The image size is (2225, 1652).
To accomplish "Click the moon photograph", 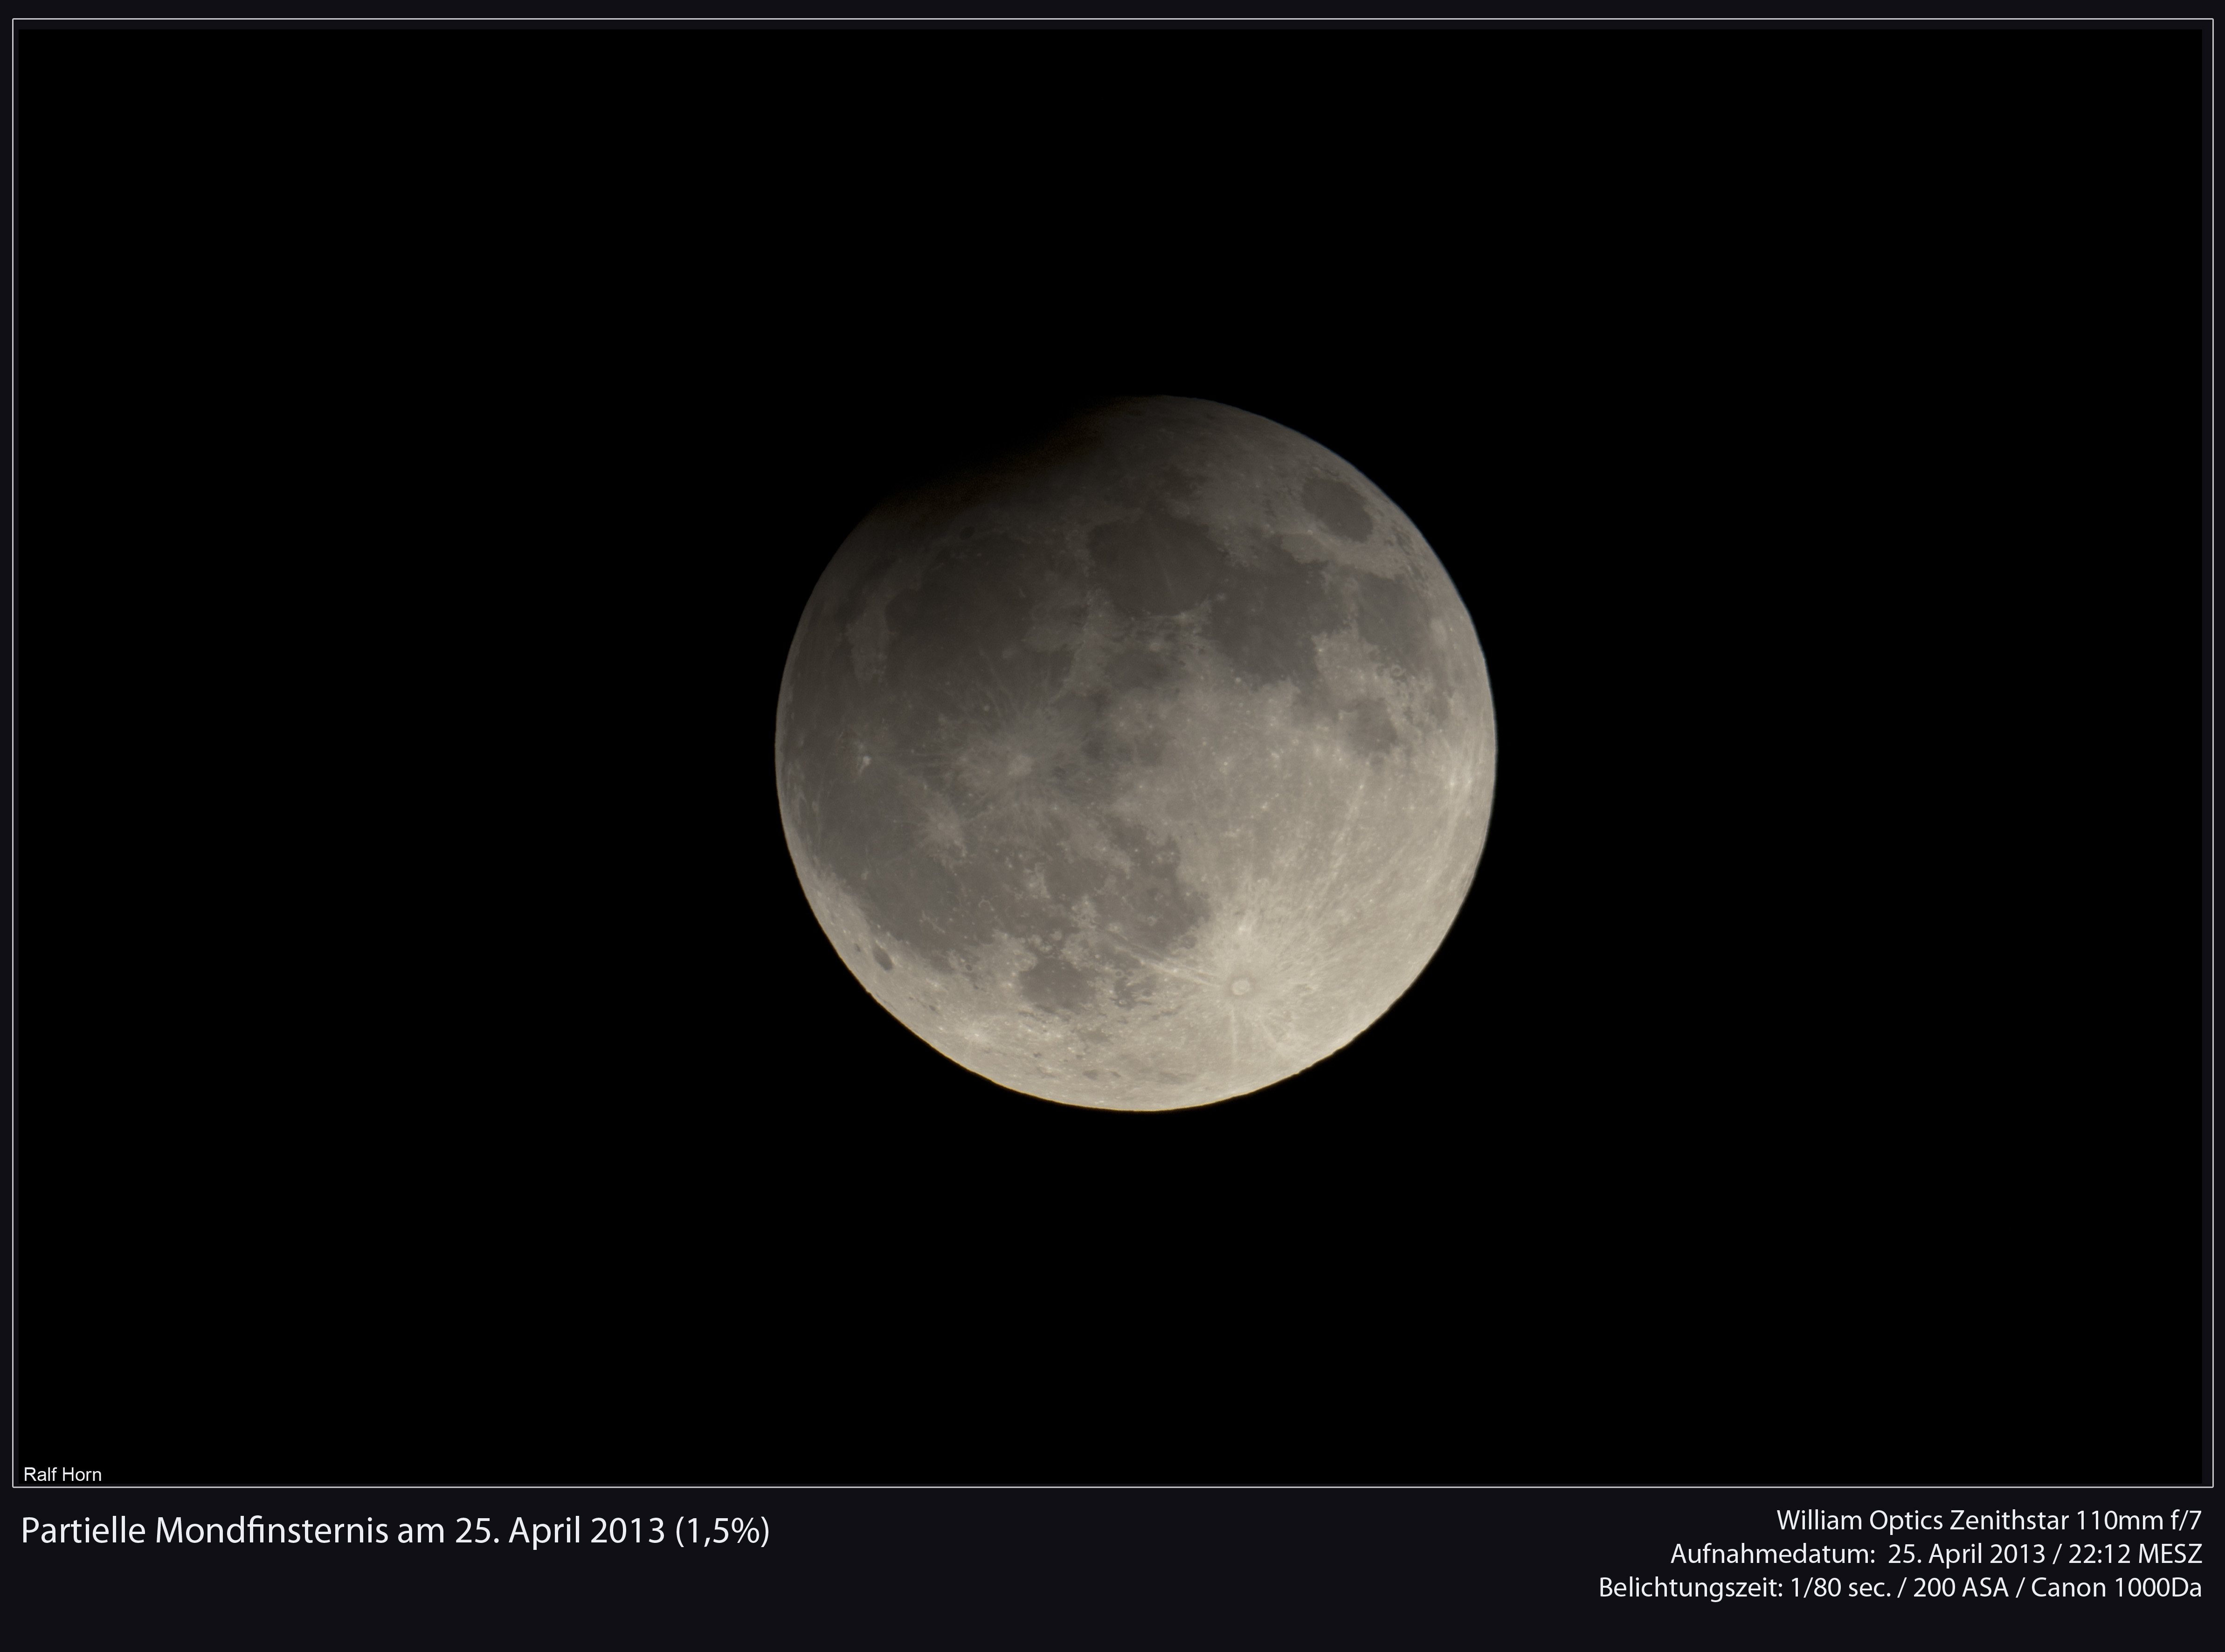I will tap(1136, 753).
